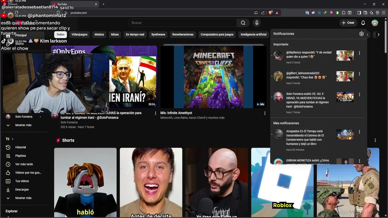Open Brave Shields lion icon

270,13
